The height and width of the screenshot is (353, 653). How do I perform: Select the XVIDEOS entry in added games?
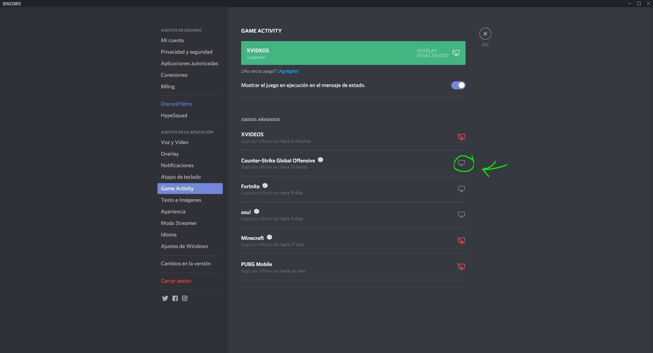252,135
